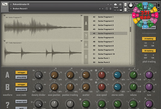Screen dimensions: 161x109
Task: Click the purple tune knob for A
Action: click(149, 75)
